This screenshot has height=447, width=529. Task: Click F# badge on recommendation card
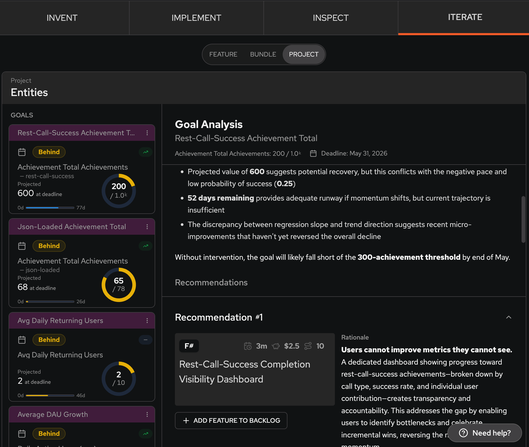point(189,346)
